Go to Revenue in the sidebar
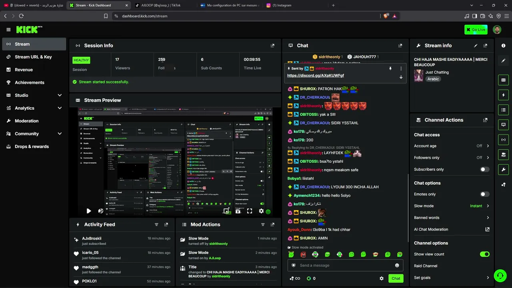Image resolution: width=512 pixels, height=288 pixels. (34, 70)
